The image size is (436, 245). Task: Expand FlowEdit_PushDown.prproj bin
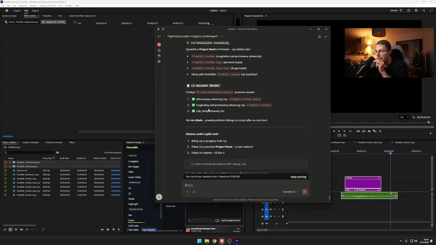click(x=10, y=162)
